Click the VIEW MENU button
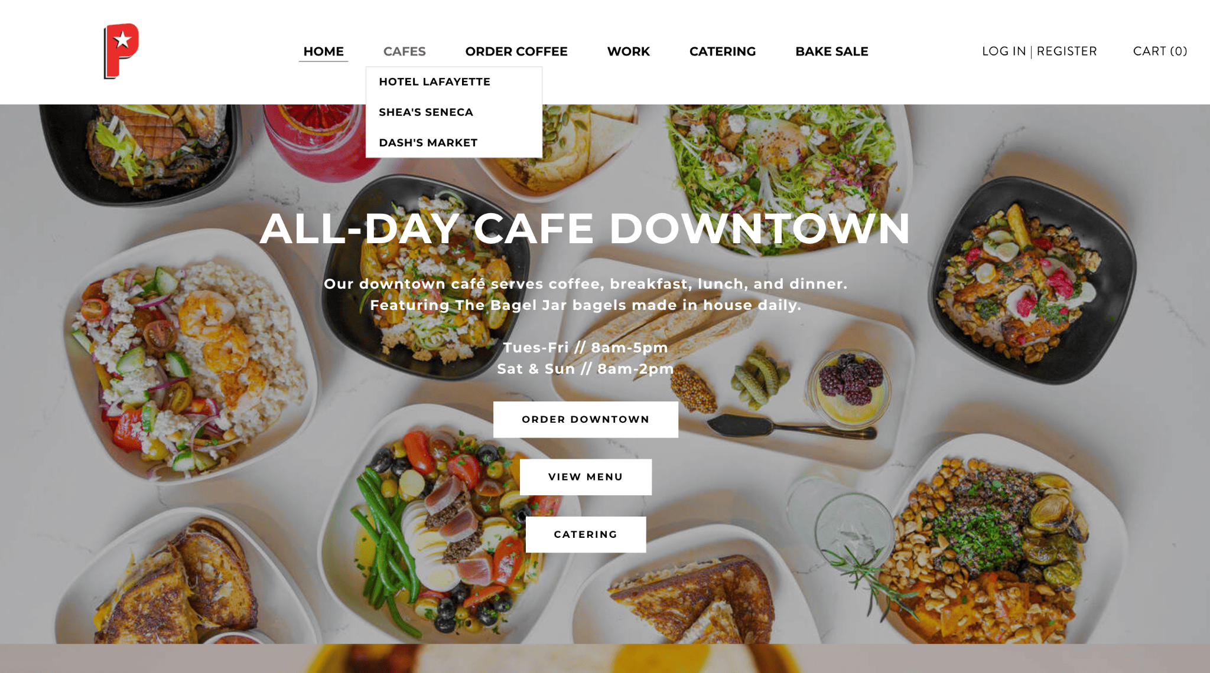The image size is (1210, 673). click(585, 476)
